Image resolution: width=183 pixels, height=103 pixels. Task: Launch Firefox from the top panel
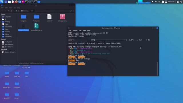[16, 2]
